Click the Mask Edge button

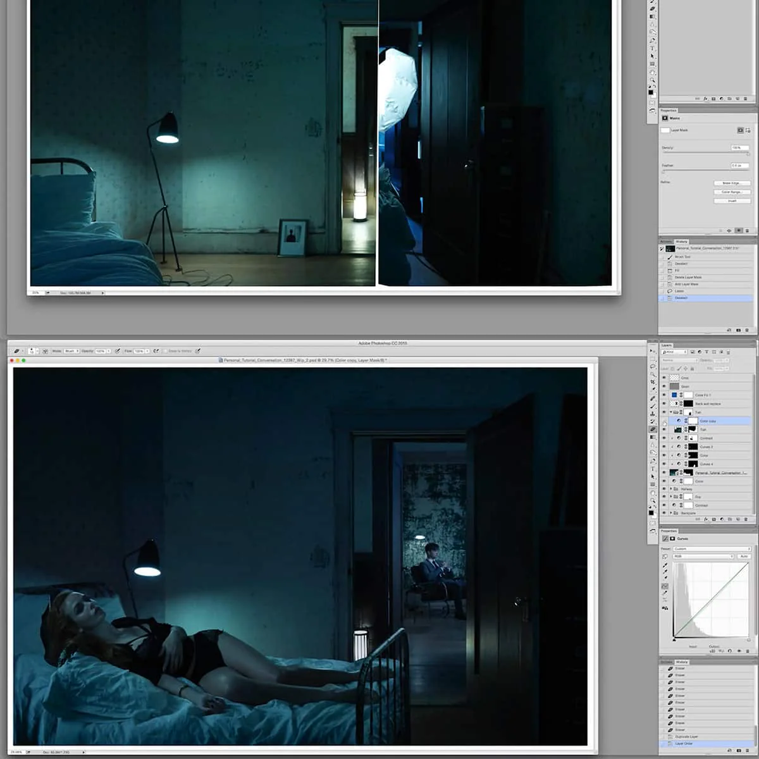(732, 183)
